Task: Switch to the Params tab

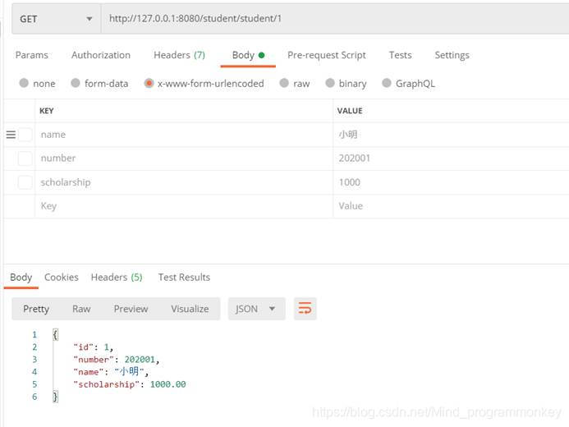Action: [31, 55]
